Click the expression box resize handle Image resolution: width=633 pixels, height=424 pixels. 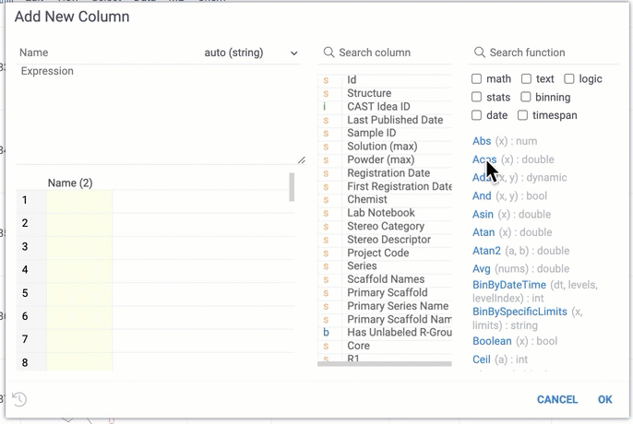tap(301, 160)
